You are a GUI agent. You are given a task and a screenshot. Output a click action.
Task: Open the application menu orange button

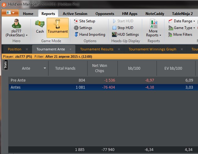click(x=10, y=13)
